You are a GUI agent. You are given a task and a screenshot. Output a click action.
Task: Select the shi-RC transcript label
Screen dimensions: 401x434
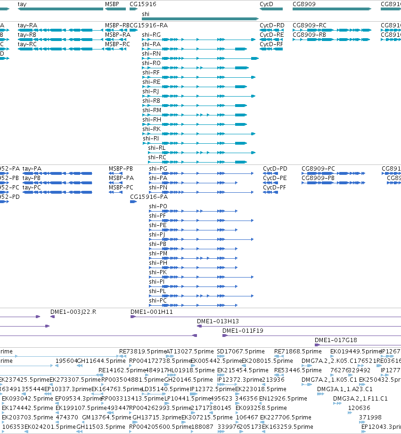pos(157,157)
